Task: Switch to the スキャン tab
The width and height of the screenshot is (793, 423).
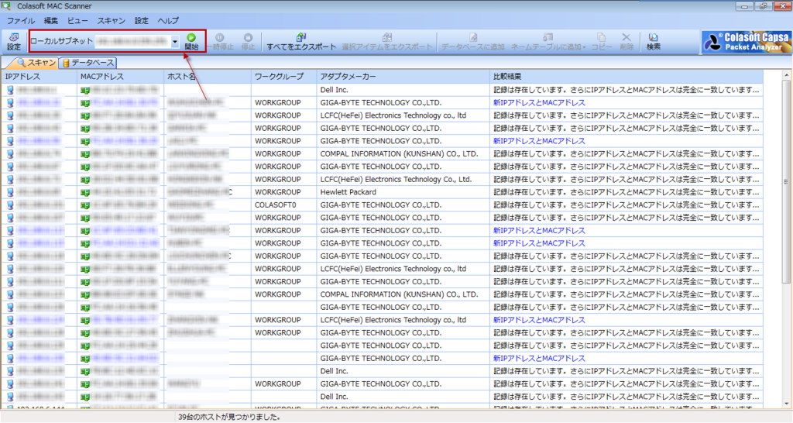Action: click(x=36, y=62)
